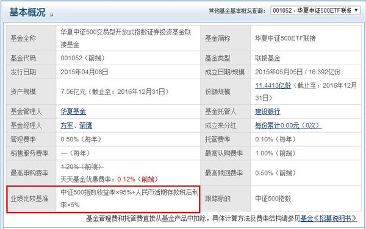Click the 基金全称 label cell
The width and height of the screenshot is (366, 229).
(x=31, y=38)
